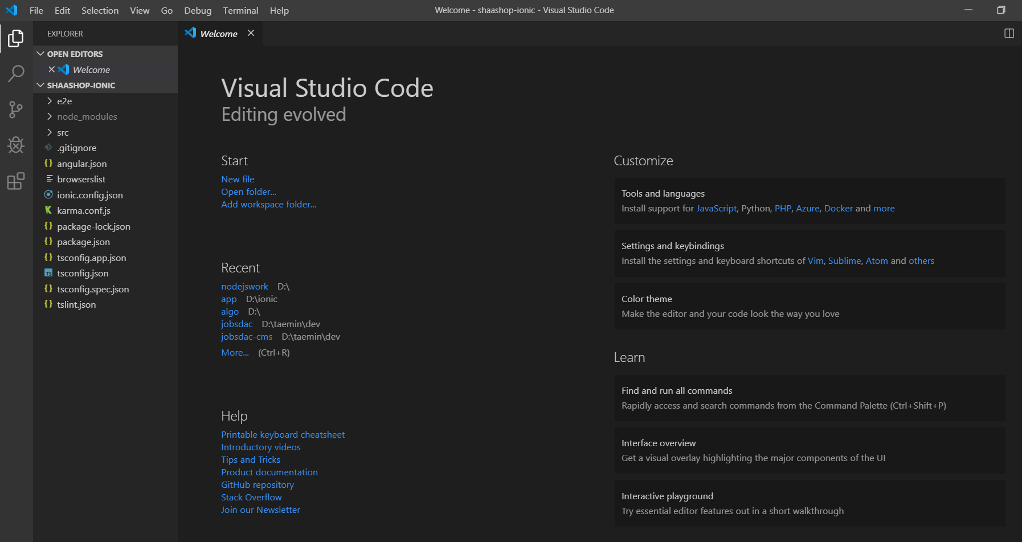
Task: Open tsconfig.app.json in explorer
Action: [x=105, y=258]
